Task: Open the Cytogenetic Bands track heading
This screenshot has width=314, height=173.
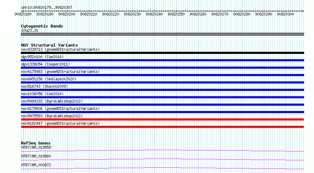Action: [42, 26]
